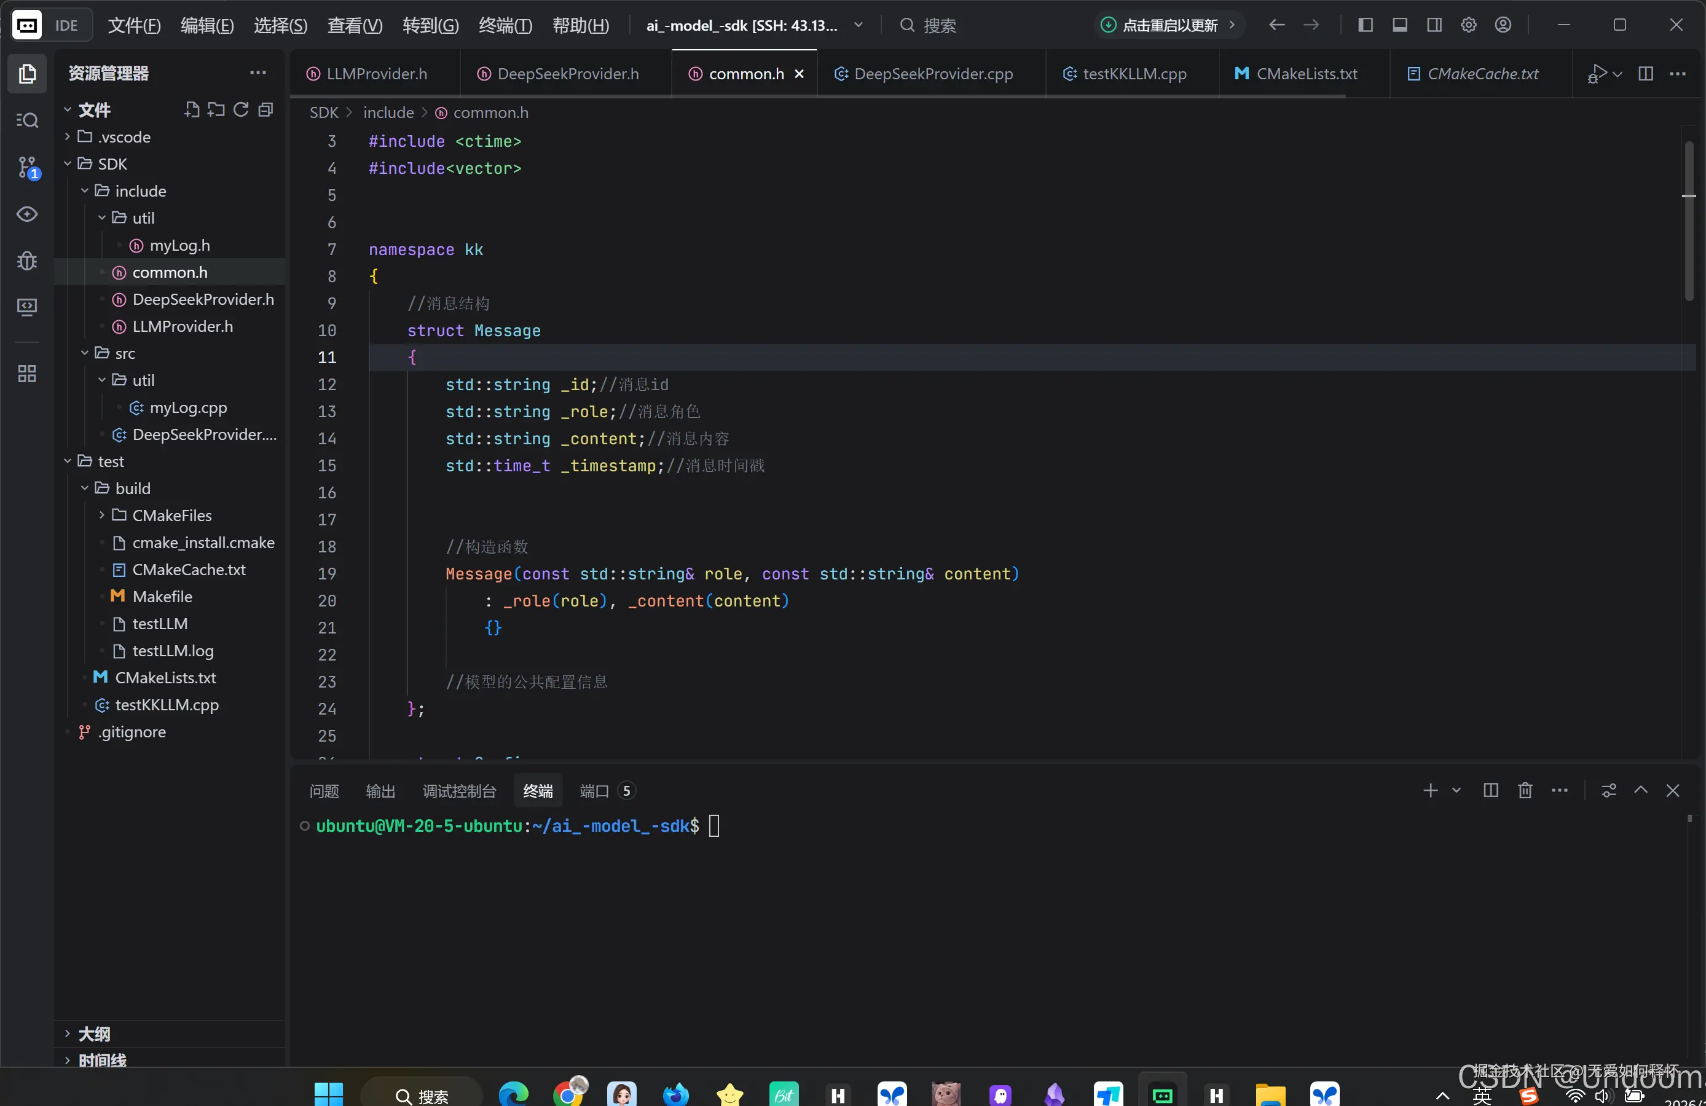Open the Source Control activity icon
The height and width of the screenshot is (1106, 1706).
[x=27, y=168]
